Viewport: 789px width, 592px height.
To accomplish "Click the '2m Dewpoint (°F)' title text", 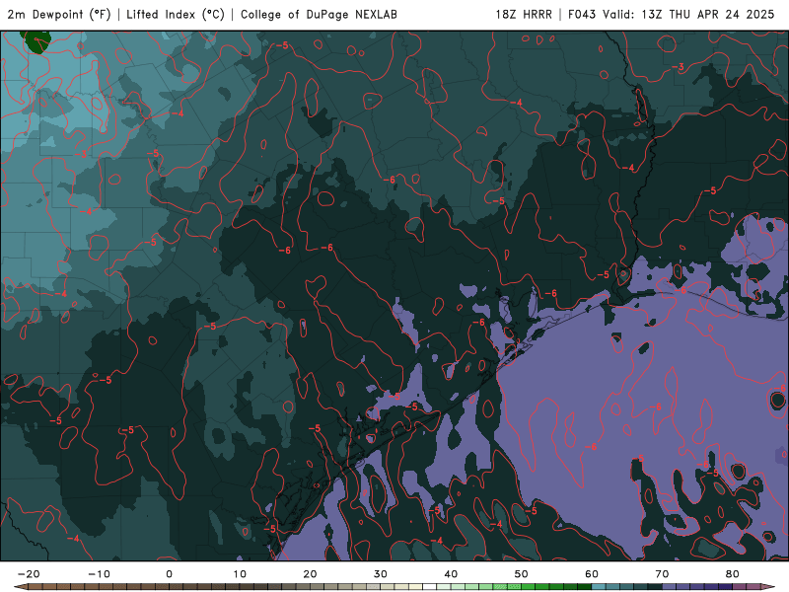I will click(x=59, y=14).
